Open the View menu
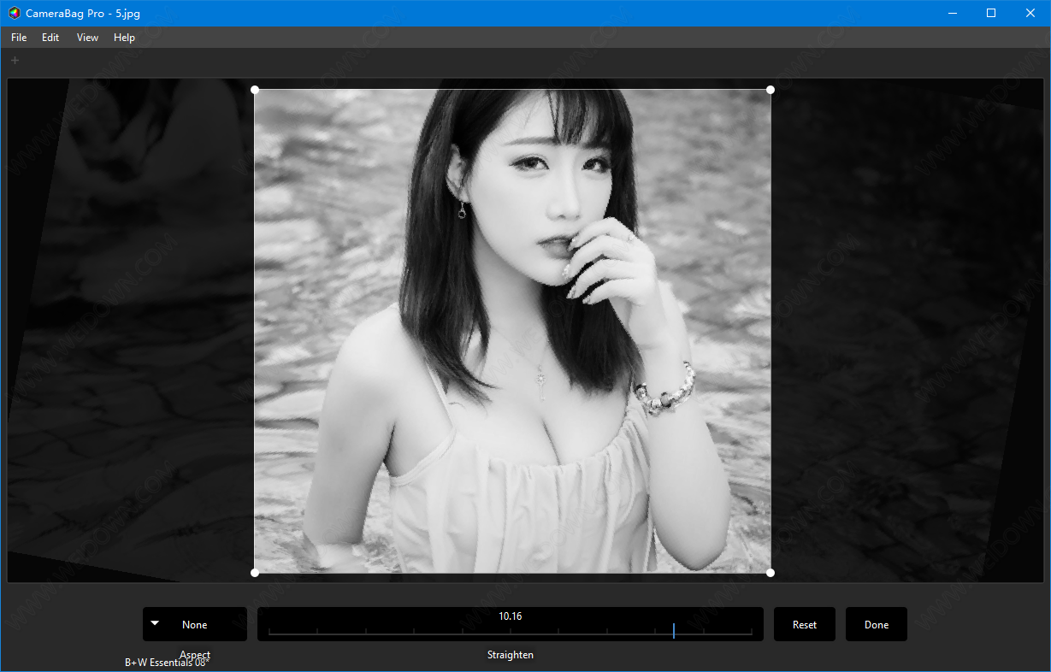Viewport: 1051px width, 672px height. (87, 38)
